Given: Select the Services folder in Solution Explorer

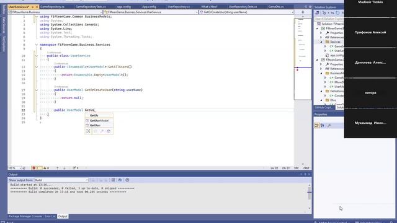Looking at the screenshot, I should [335, 42].
